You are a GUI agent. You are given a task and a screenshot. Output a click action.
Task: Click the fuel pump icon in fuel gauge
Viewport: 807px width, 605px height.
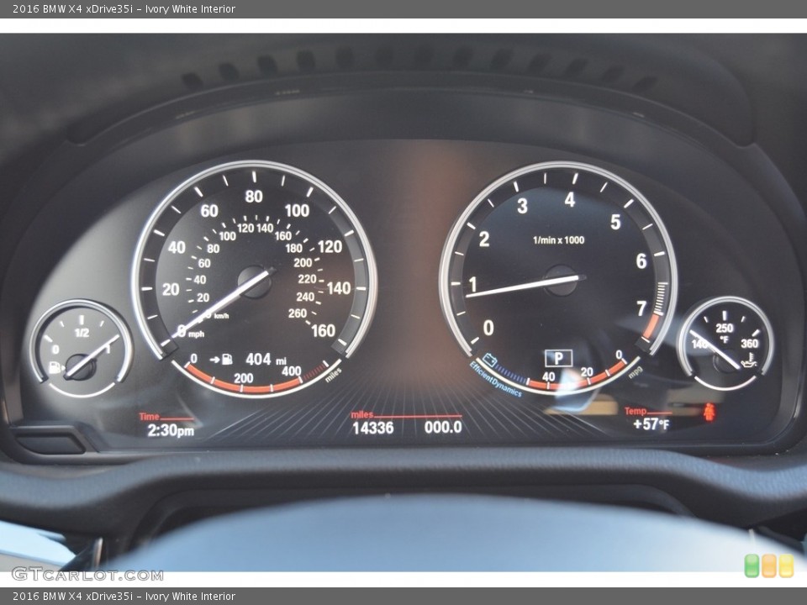(x=55, y=367)
